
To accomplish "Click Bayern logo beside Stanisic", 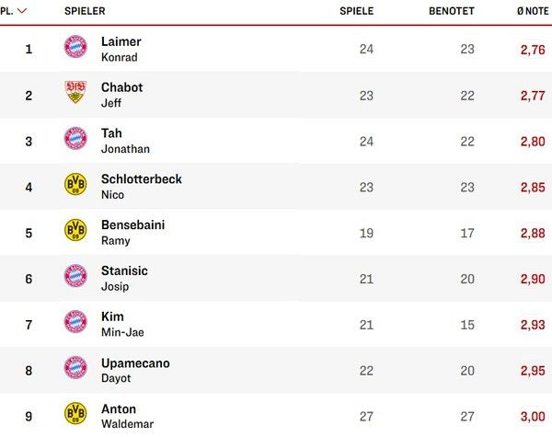I will tap(75, 277).
